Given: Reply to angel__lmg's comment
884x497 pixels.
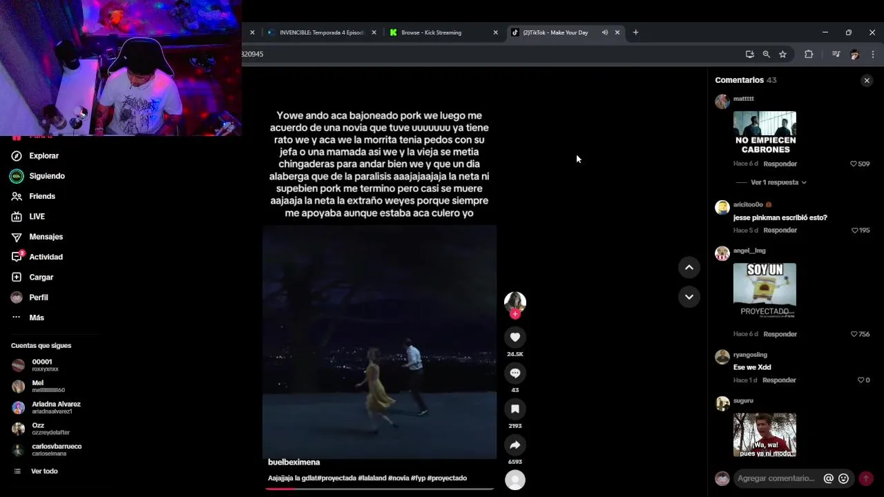Looking at the screenshot, I should click(780, 334).
